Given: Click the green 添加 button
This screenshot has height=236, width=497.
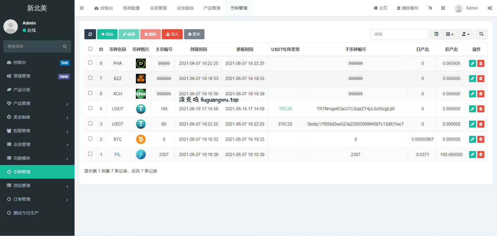Looking at the screenshot, I should 107,34.
